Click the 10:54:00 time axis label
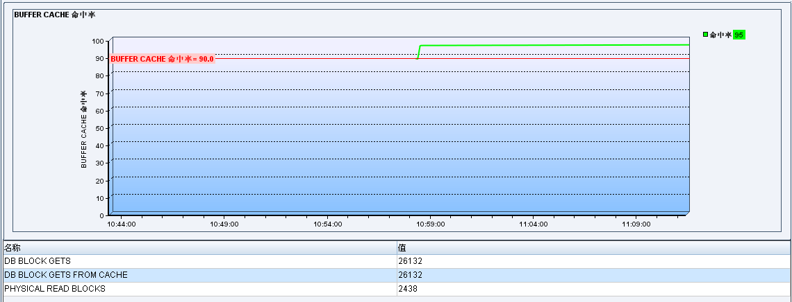The height and width of the screenshot is (302, 792). click(x=328, y=224)
